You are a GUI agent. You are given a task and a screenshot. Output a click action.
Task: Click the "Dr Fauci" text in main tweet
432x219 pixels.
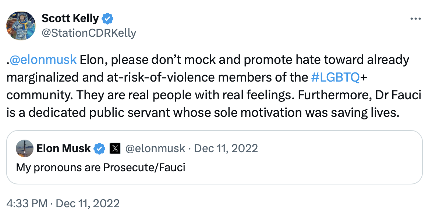click(397, 95)
